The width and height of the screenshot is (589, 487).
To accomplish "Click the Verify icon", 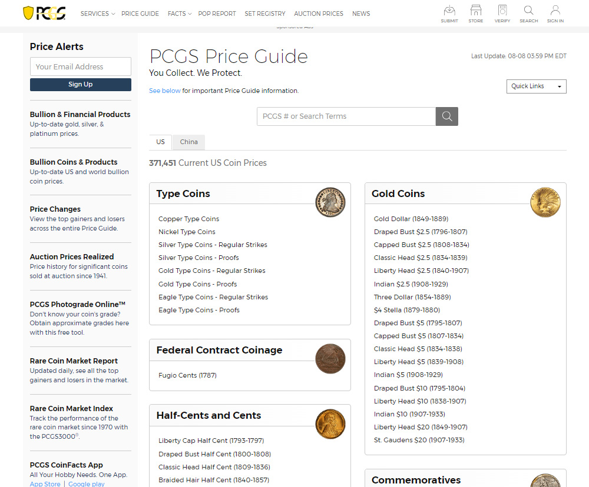I will pos(502,13).
